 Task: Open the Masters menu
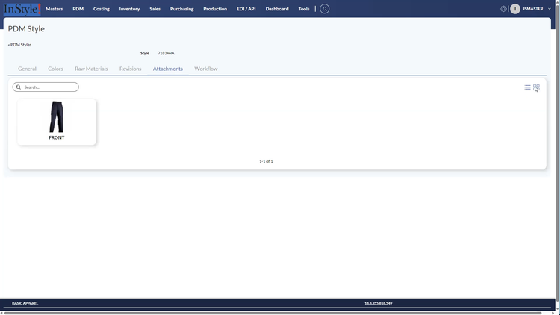coord(54,9)
